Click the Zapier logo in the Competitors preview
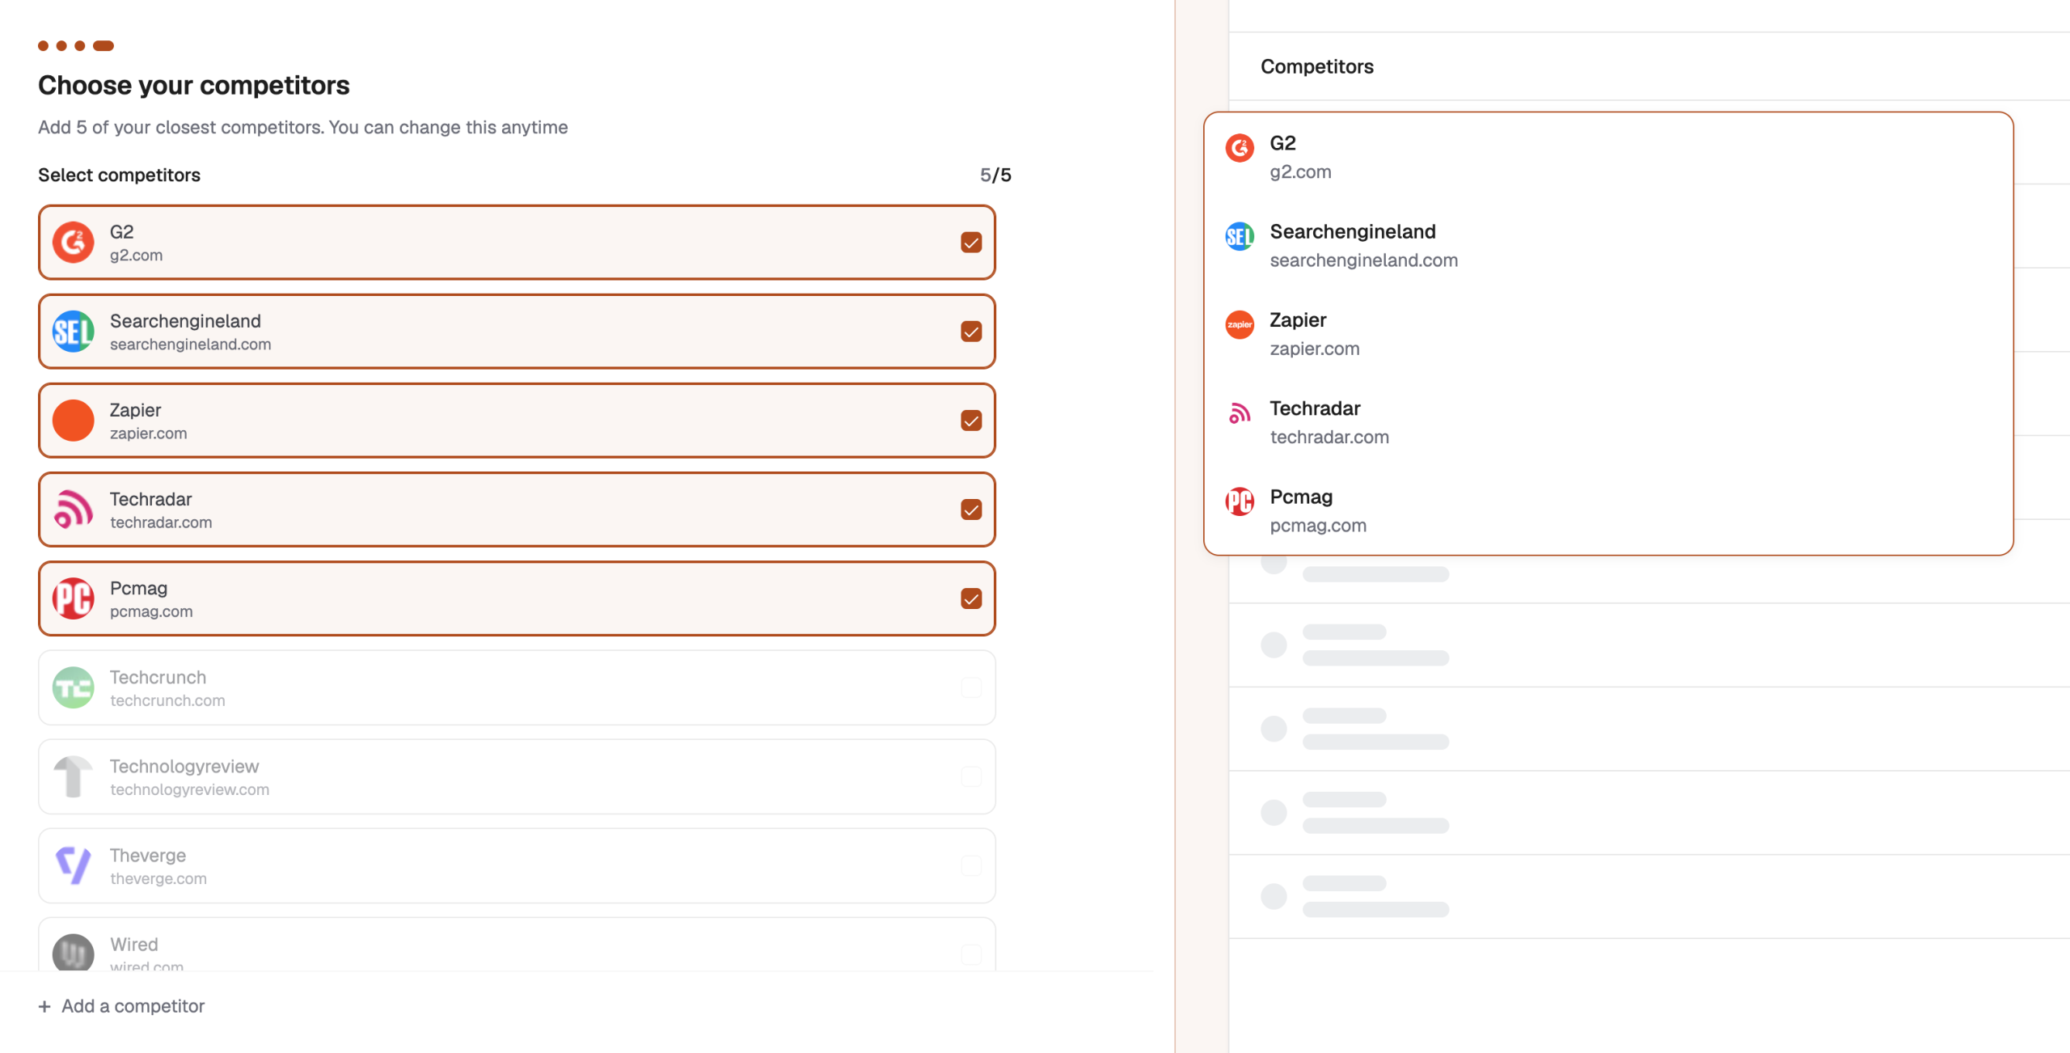Screen dimensions: 2070x1053 (1240, 324)
